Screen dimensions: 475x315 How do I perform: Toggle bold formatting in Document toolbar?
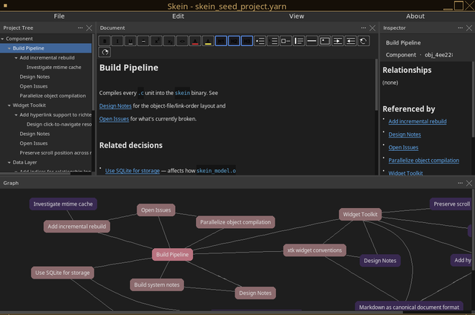click(x=105, y=41)
